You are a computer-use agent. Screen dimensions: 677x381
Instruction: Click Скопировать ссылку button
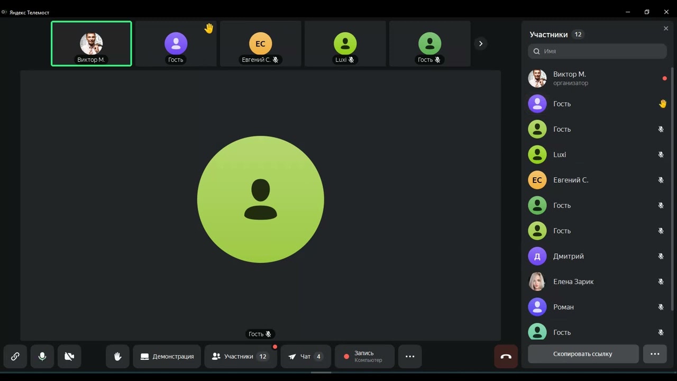click(x=583, y=354)
